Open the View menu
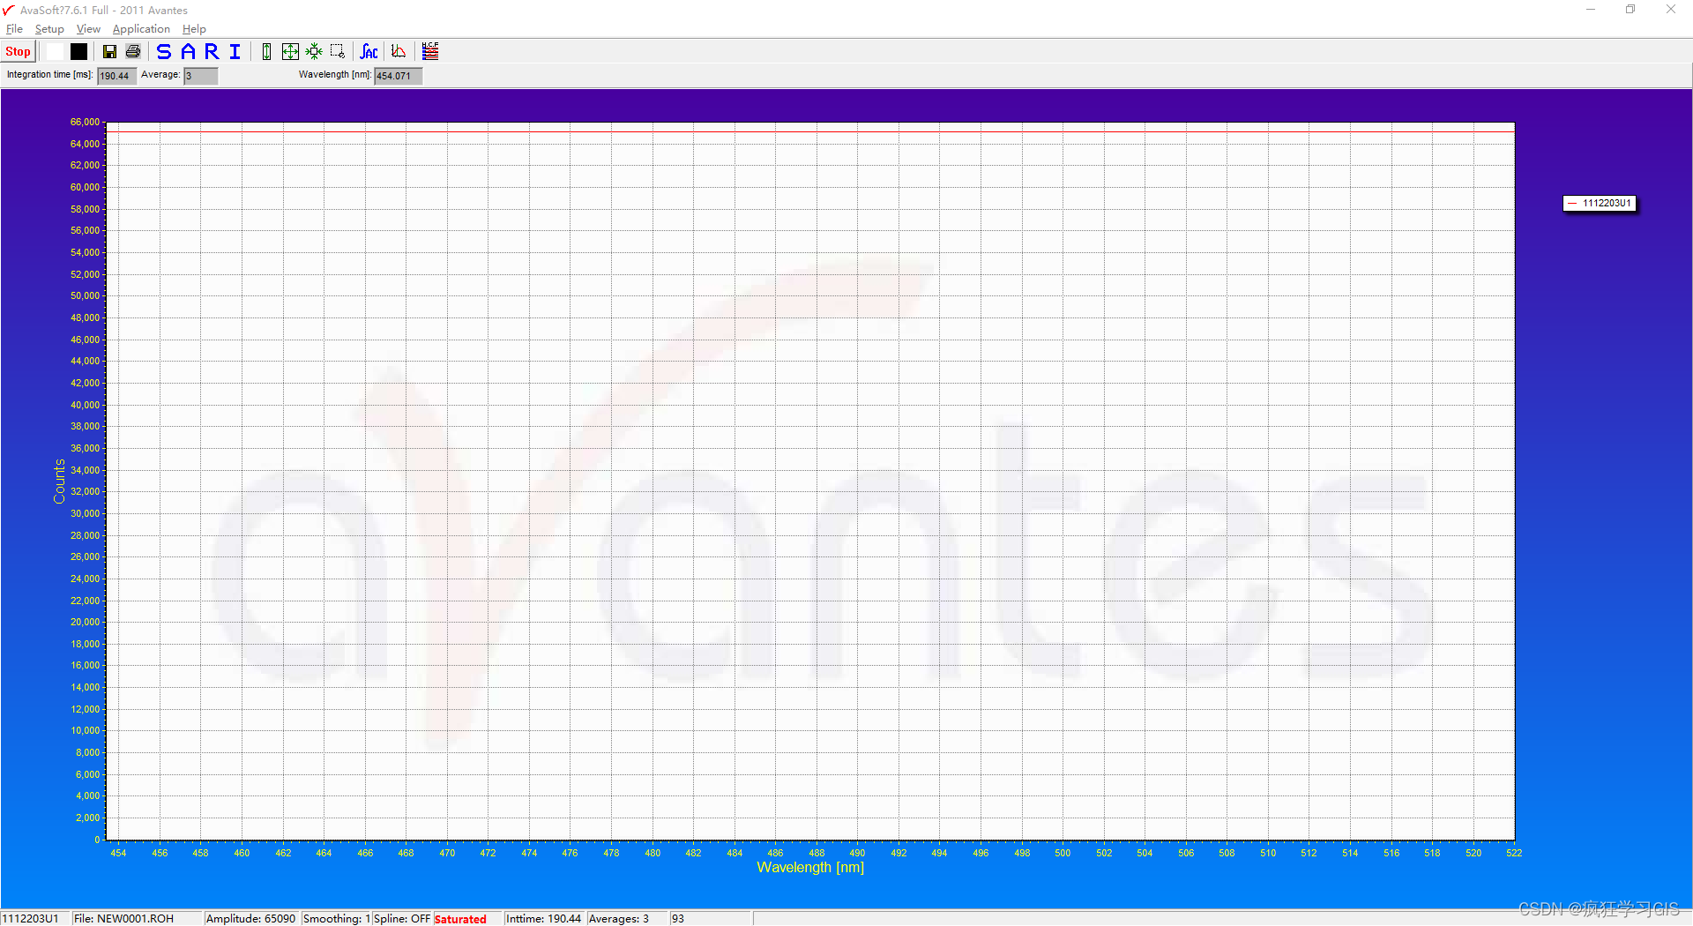Screen dimensions: 1693x926 pyautogui.click(x=88, y=29)
